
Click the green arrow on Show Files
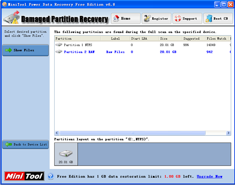(x=8, y=50)
